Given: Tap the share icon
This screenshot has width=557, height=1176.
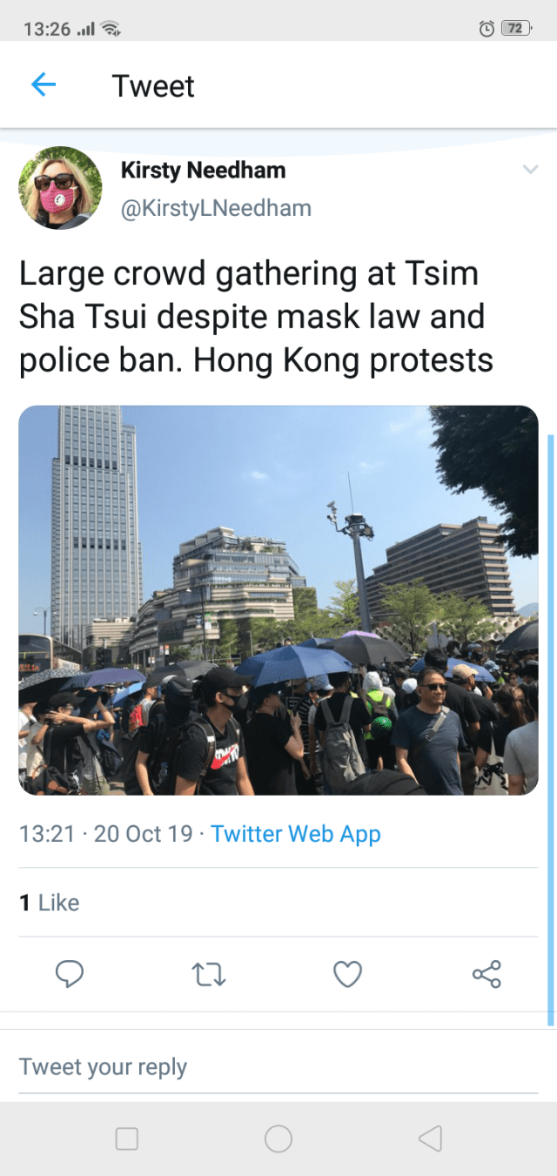Looking at the screenshot, I should click(487, 974).
